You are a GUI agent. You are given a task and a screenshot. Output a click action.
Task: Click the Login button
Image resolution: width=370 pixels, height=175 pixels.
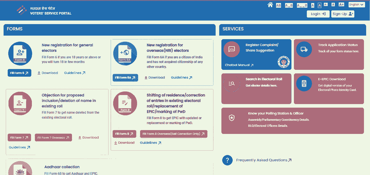pyautogui.click(x=318, y=14)
